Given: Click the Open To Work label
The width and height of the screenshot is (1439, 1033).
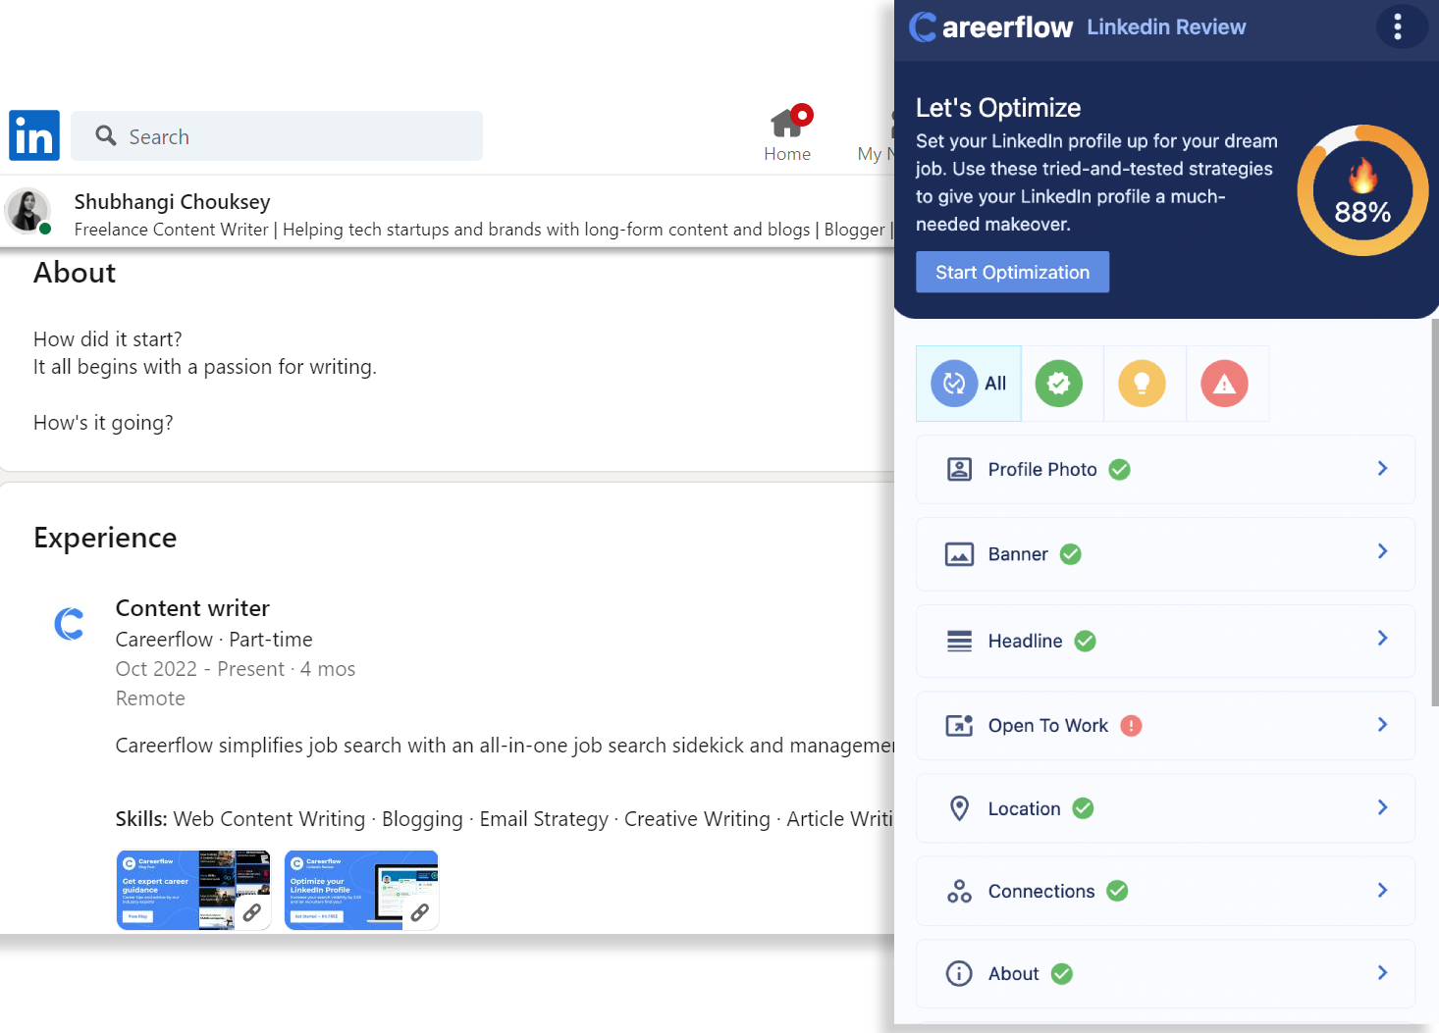Looking at the screenshot, I should tap(1048, 726).
